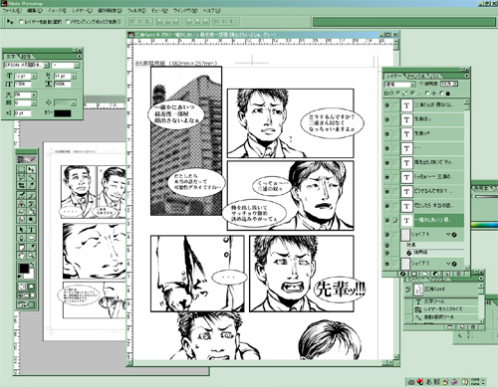498x388 pixels.
Task: Open the blend mode 通常 dropdown
Action: 413,85
